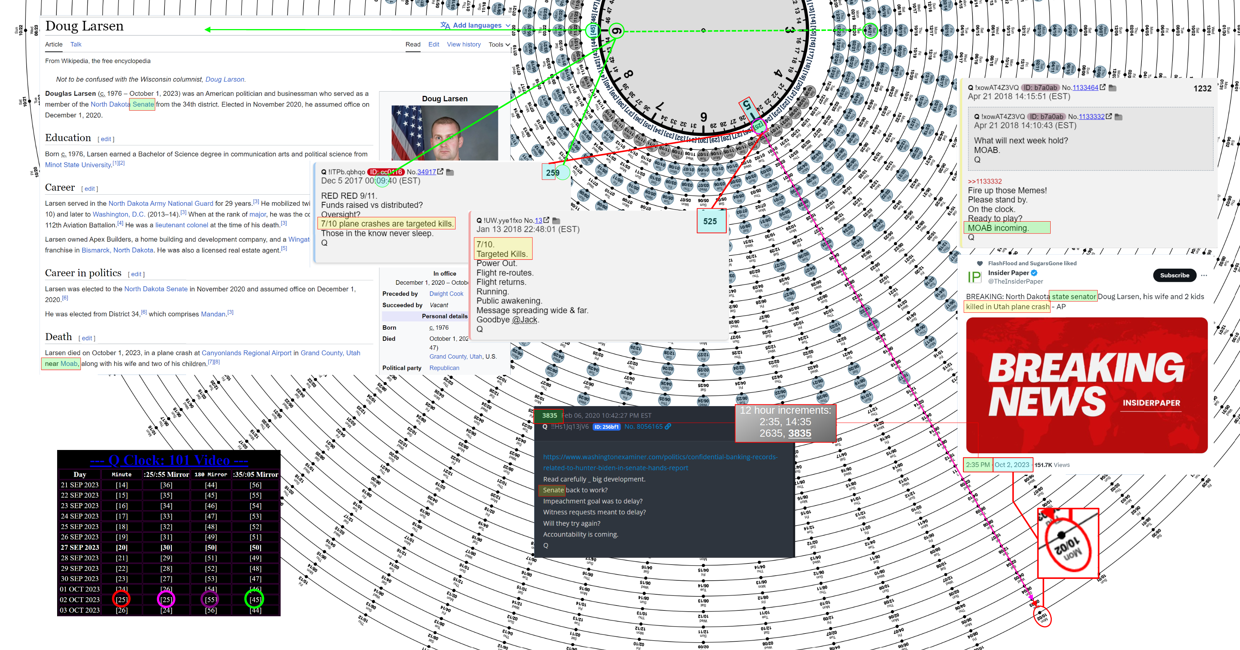Open Q post number 34917 link
This screenshot has width=1240, height=650.
tap(427, 172)
